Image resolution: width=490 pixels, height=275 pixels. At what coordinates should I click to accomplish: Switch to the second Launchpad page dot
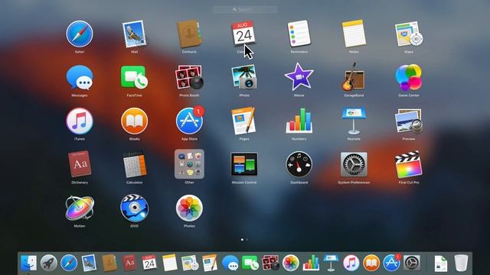pos(247,239)
